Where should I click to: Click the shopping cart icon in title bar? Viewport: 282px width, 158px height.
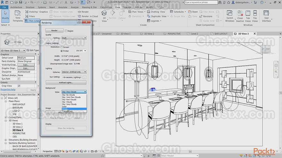coord(255,2)
